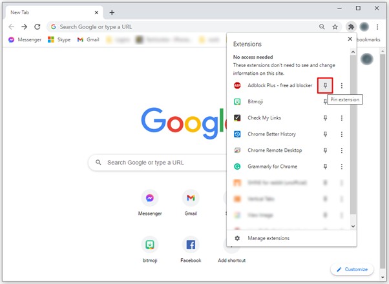Open more actions for Chrome Better History
The image size is (389, 284).
coord(342,134)
